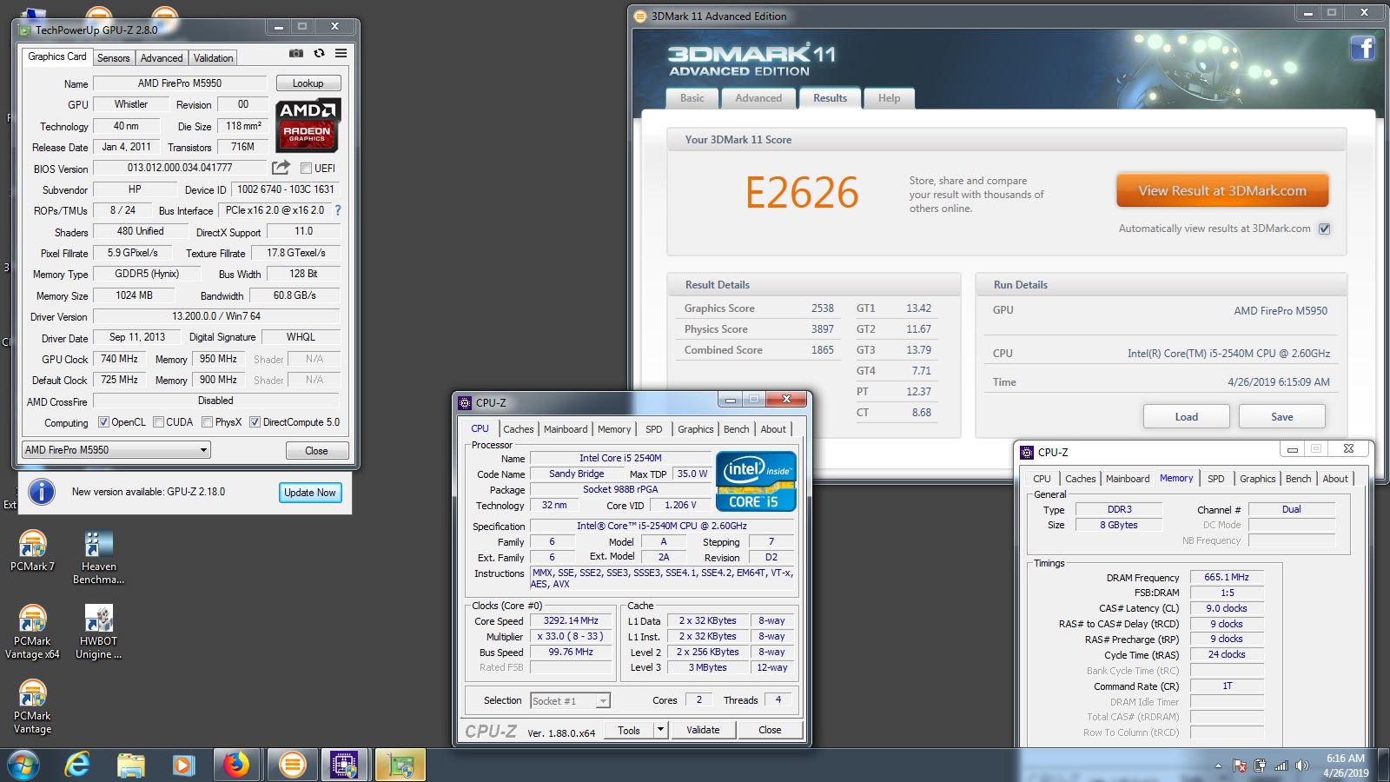Open the AMD FirePro M5950 GPU dropdown
The width and height of the screenshot is (1390, 782).
pos(116,450)
